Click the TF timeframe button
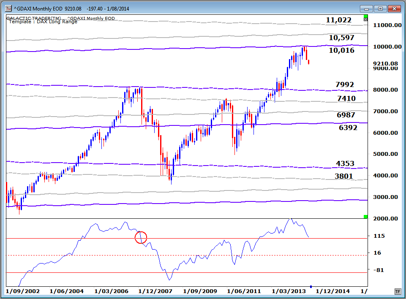Image resolution: width=406 pixels, height=299 pixels. point(398,291)
